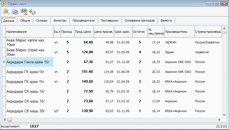Click the Ед.И column header
Screen dimensions: 229x130
57,32
